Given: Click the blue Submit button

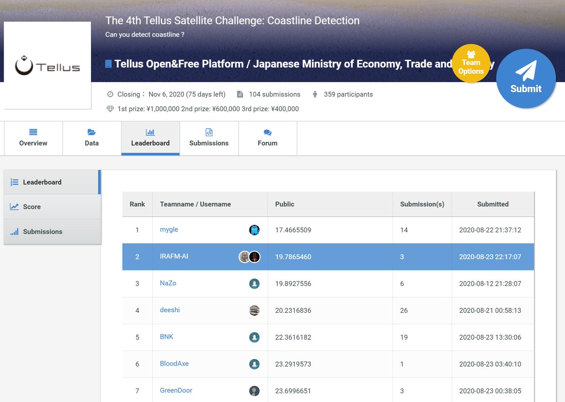Looking at the screenshot, I should coord(526,79).
